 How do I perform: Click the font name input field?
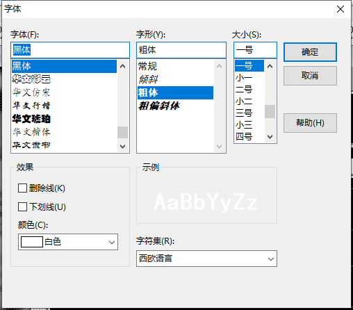[70, 50]
